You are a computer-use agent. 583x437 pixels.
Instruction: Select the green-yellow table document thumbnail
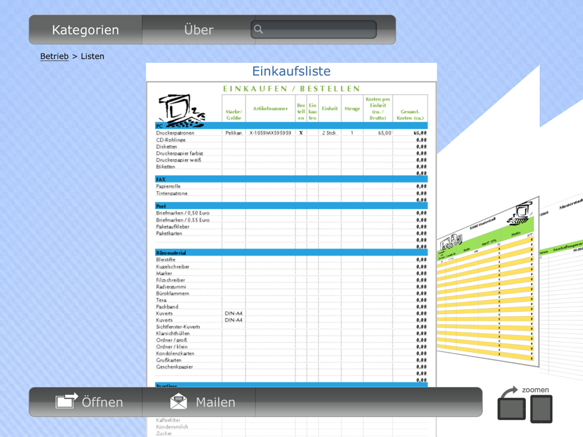click(x=488, y=281)
